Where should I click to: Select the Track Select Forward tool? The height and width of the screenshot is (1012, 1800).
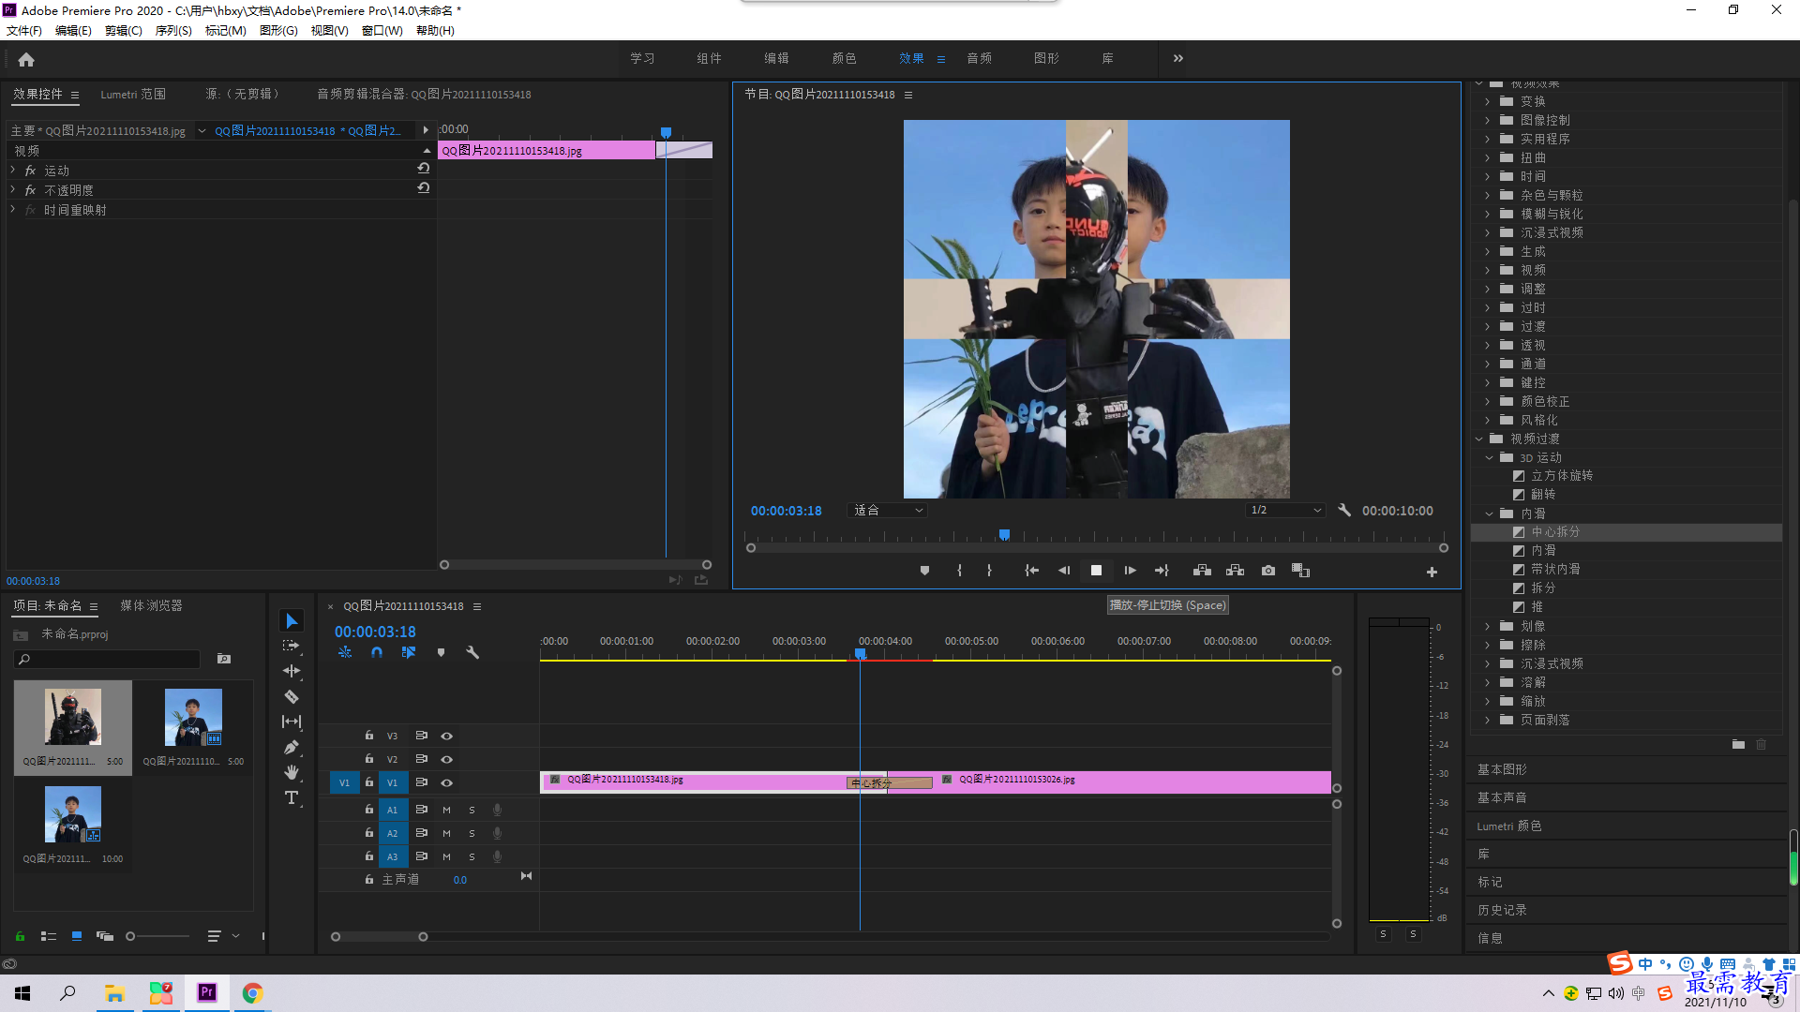point(292,646)
